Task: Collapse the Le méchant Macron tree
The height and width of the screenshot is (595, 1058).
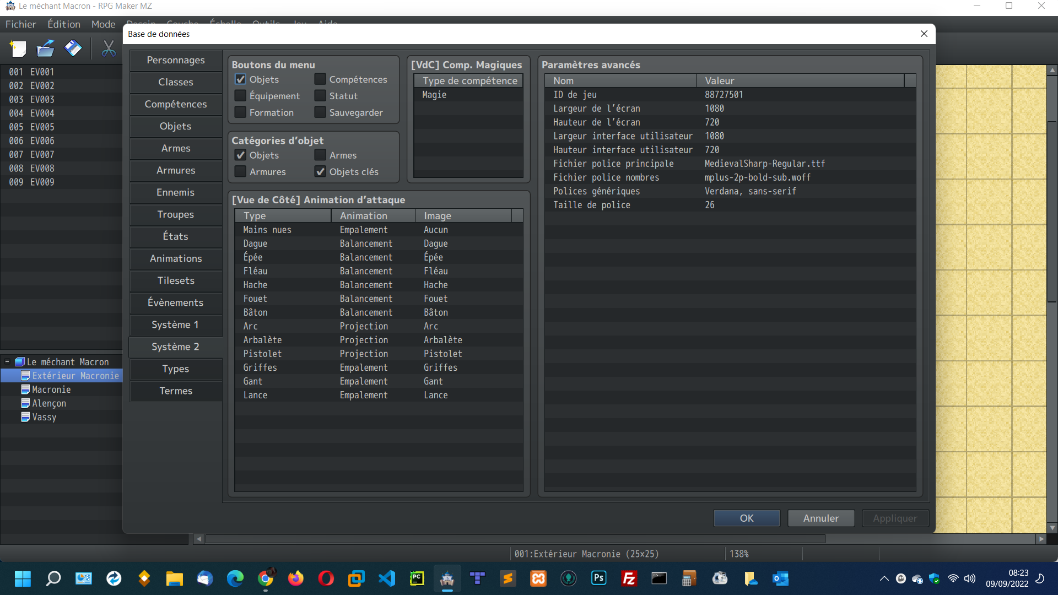Action: coord(7,362)
